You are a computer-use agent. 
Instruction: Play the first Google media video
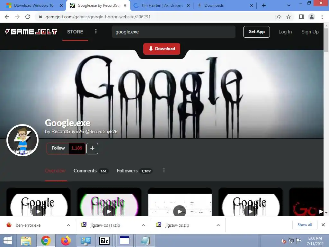tap(39, 211)
